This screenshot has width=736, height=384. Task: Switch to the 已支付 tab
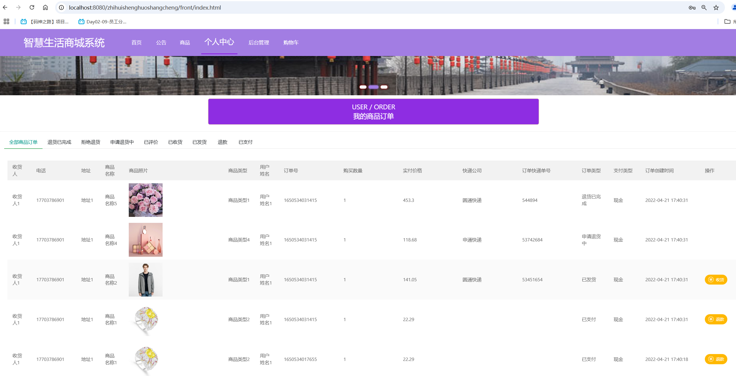(246, 142)
